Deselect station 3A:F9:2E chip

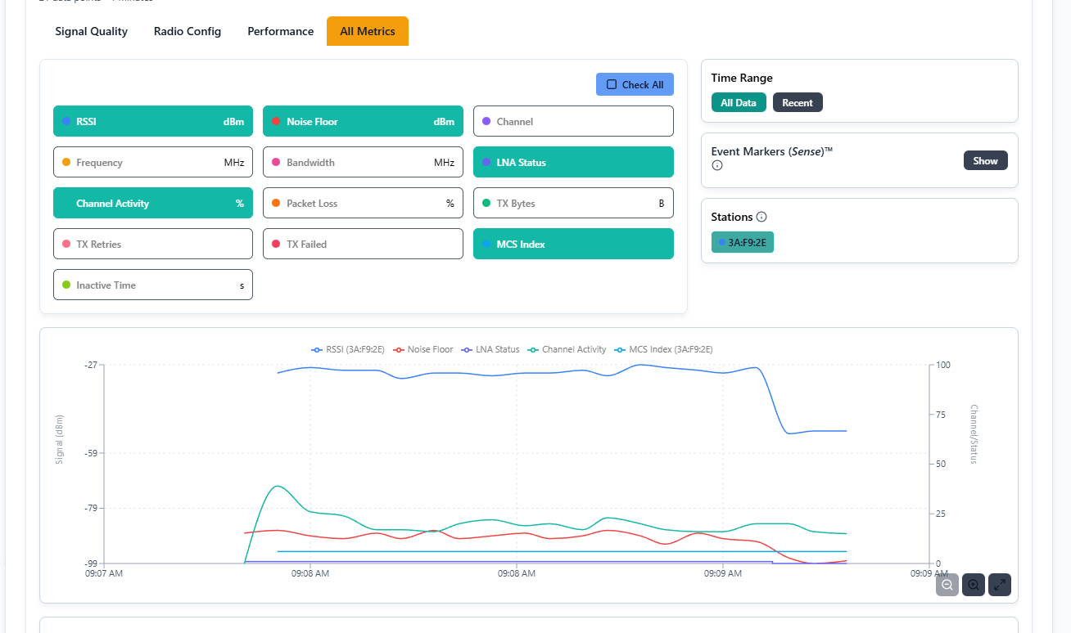[743, 242]
